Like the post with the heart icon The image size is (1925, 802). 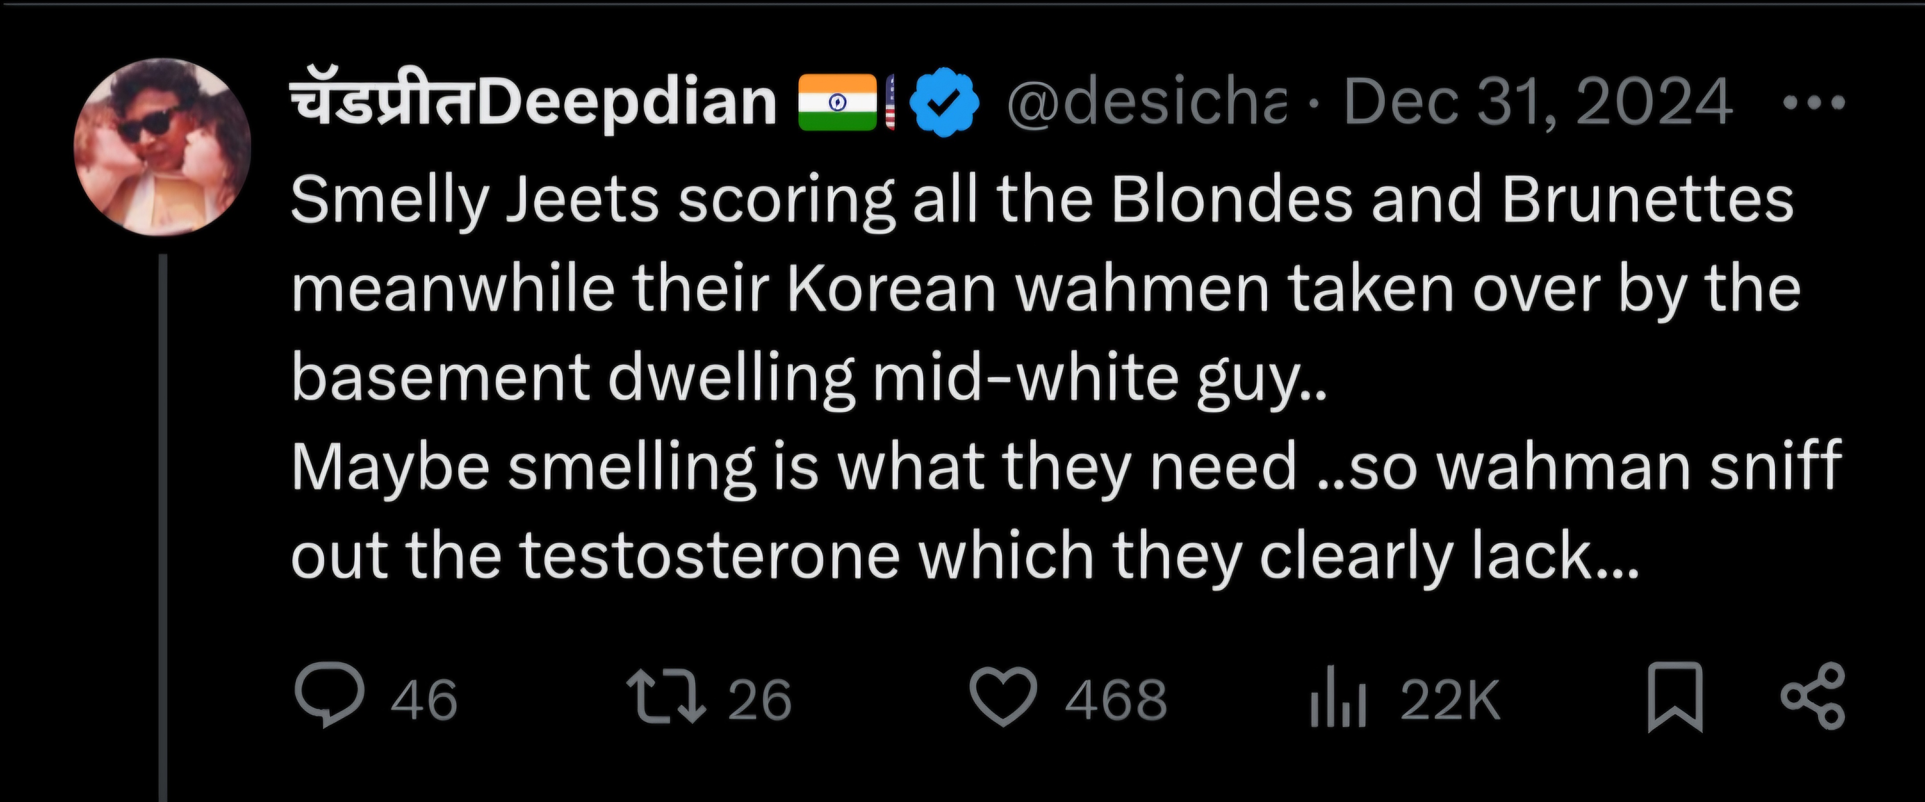point(1003,697)
